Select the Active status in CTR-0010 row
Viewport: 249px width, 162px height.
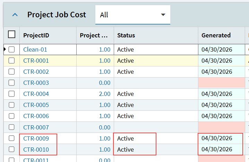tap(126, 150)
